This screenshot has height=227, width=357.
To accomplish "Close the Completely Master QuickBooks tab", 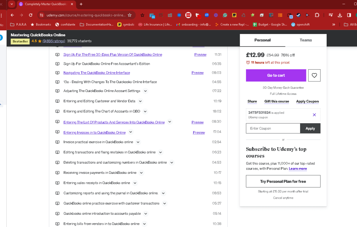I will click(72, 4).
